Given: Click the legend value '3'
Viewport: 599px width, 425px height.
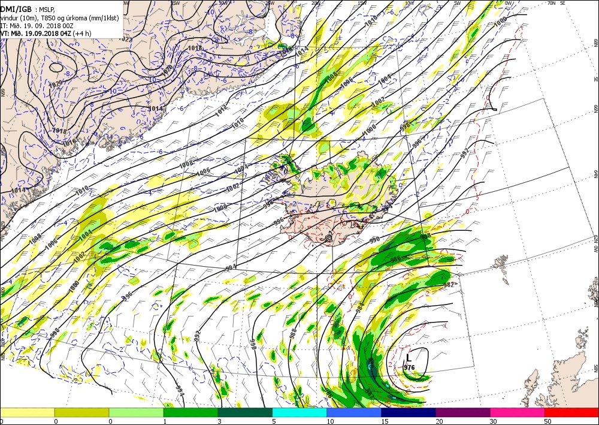Looking at the screenshot, I should [219, 421].
